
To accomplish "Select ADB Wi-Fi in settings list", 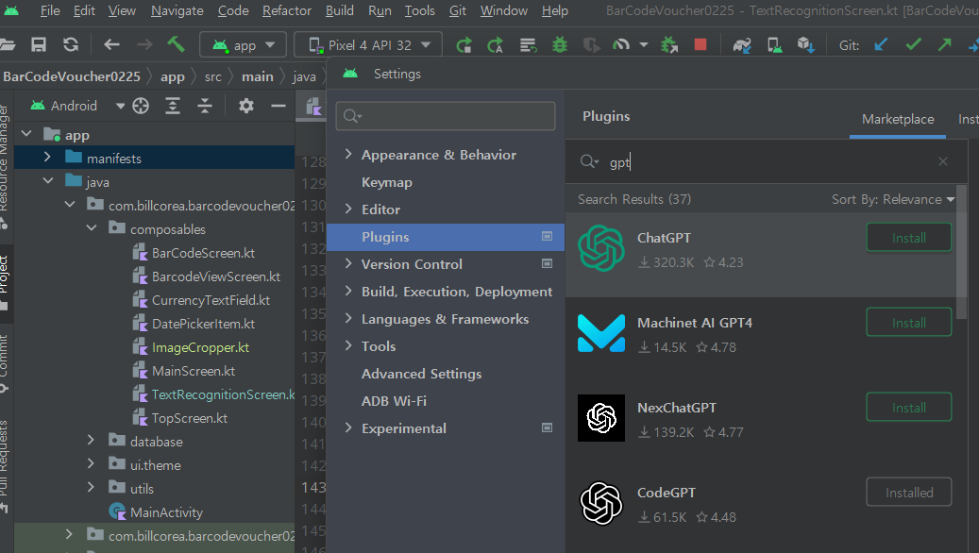I will (x=394, y=401).
